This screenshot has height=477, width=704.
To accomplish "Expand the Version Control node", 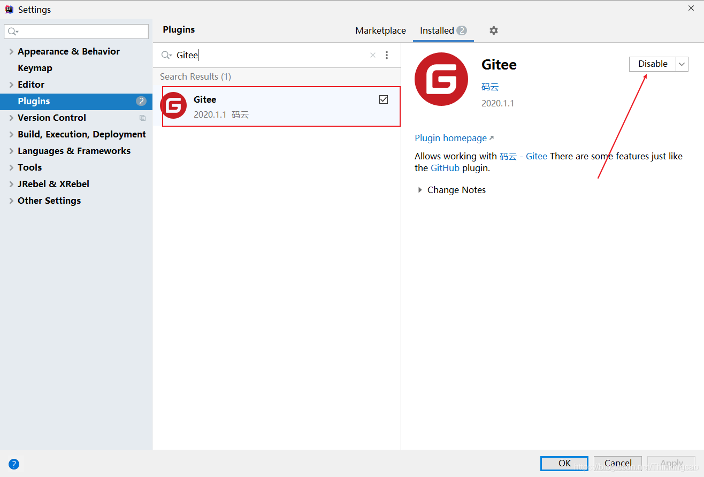I will (x=11, y=118).
